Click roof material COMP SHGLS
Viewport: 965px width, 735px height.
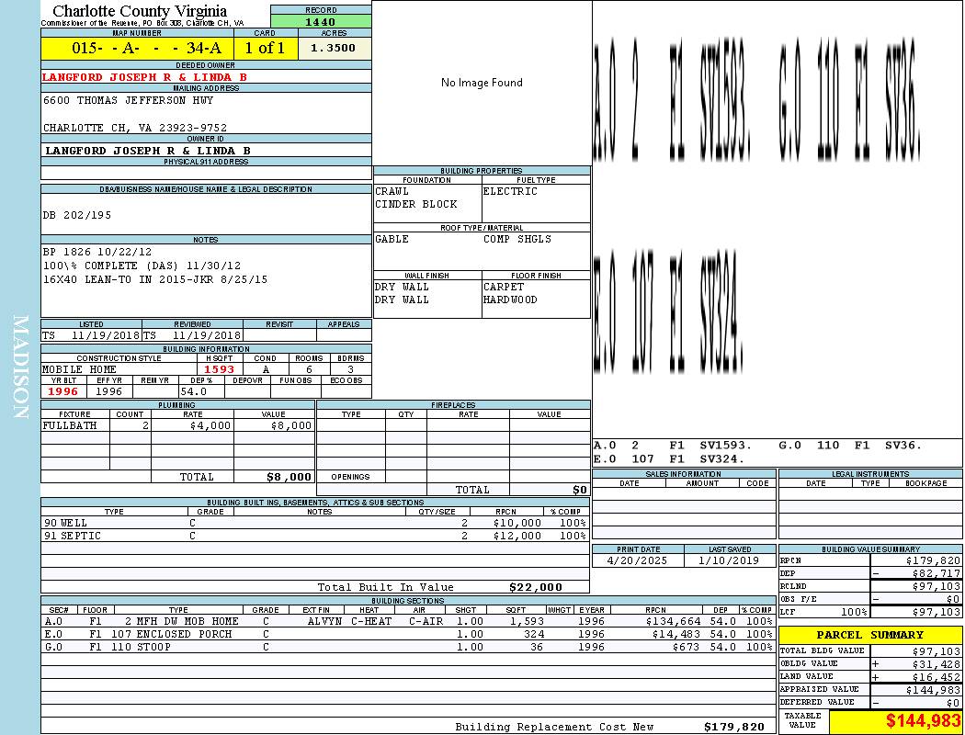click(517, 239)
